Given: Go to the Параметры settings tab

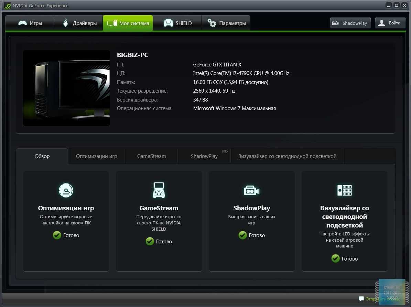Looking at the screenshot, I should coord(226,23).
